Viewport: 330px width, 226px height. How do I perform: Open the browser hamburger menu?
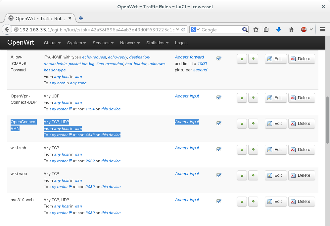click(323, 29)
